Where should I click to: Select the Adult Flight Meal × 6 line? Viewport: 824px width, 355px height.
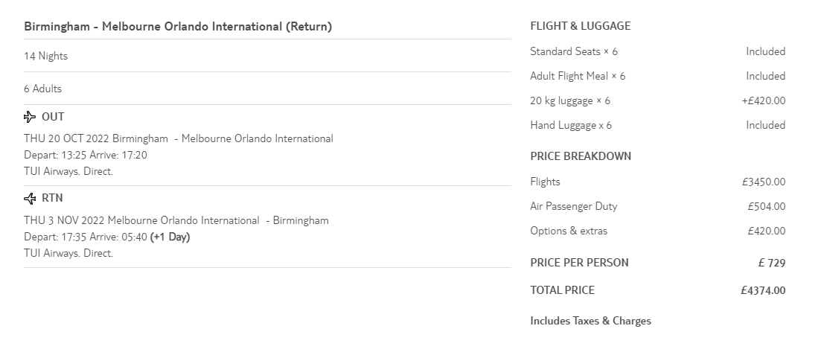pyautogui.click(x=578, y=76)
